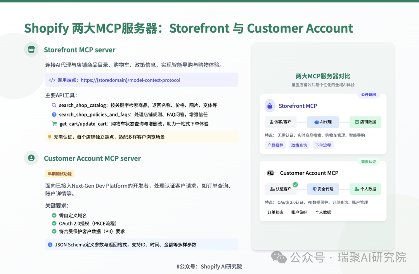Click the 覆盖店铺公共与个性化的全域AI体验 subtitle
The width and height of the screenshot is (419, 274).
click(x=323, y=85)
